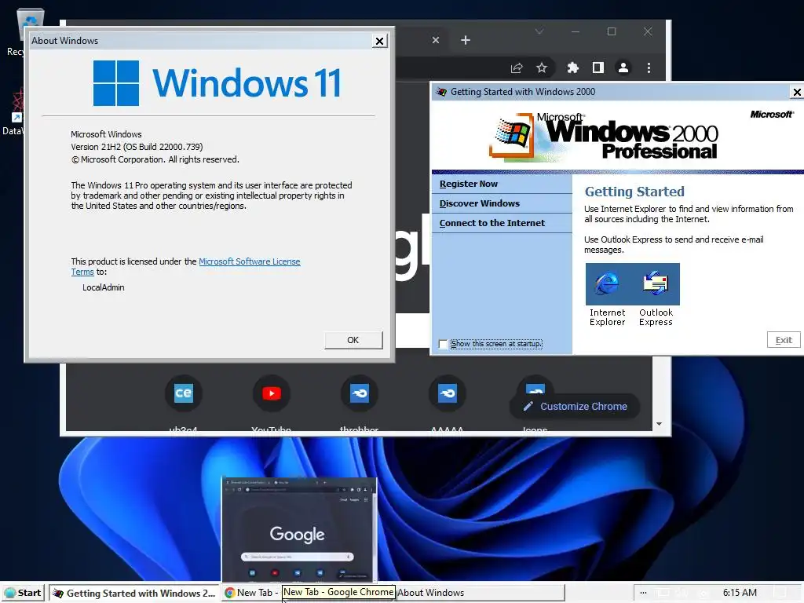Close the current Chrome tab
804x603 pixels.
[x=435, y=40]
